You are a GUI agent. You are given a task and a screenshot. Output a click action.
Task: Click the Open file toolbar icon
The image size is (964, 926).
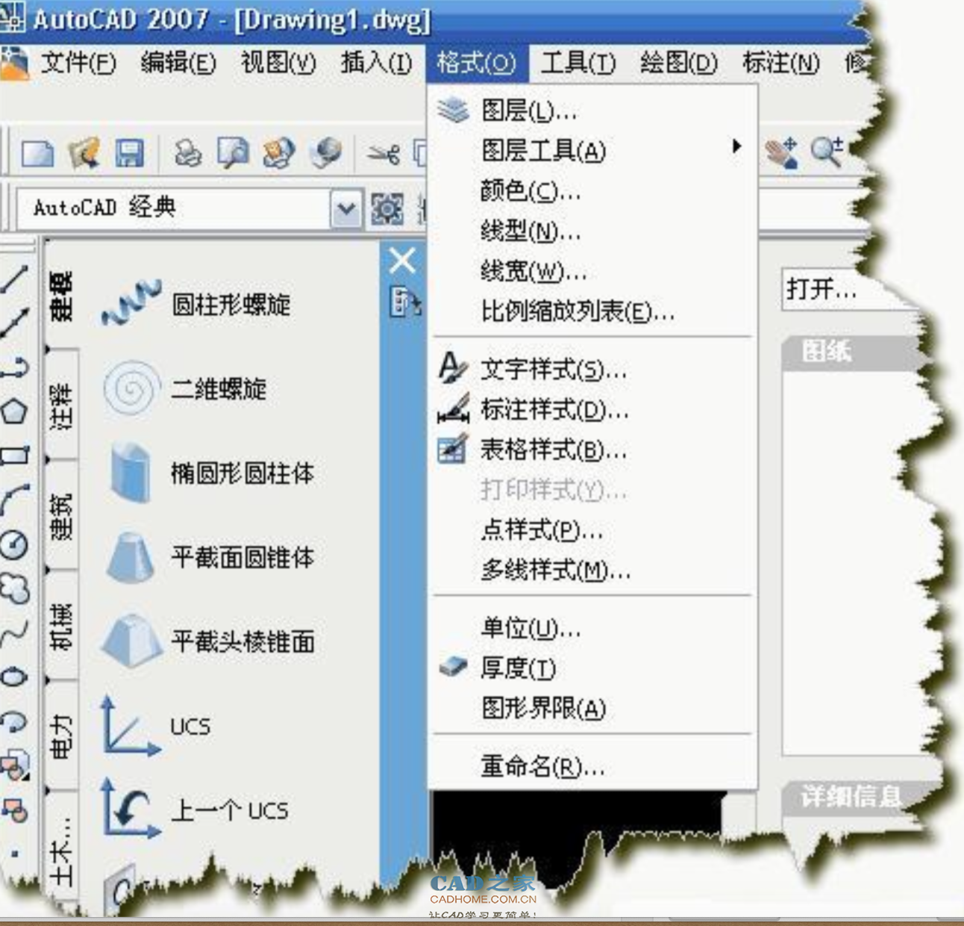coord(84,153)
